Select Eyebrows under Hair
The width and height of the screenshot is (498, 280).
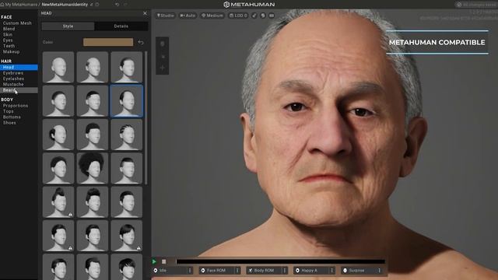coord(13,73)
